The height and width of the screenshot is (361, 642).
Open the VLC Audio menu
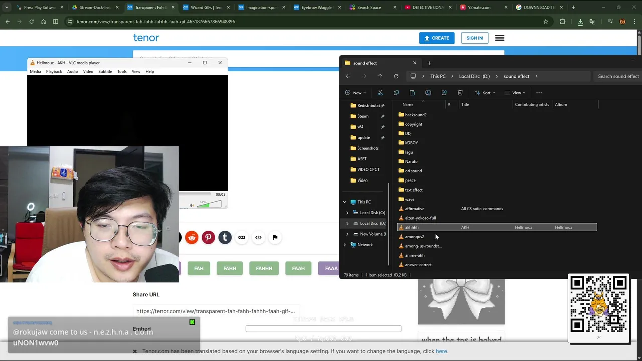click(x=72, y=72)
